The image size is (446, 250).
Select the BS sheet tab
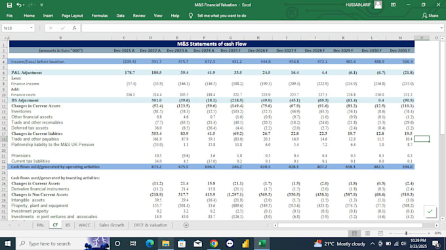[68, 225]
